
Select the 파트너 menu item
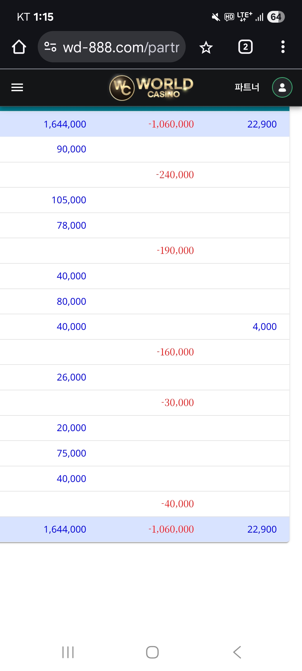click(x=247, y=88)
